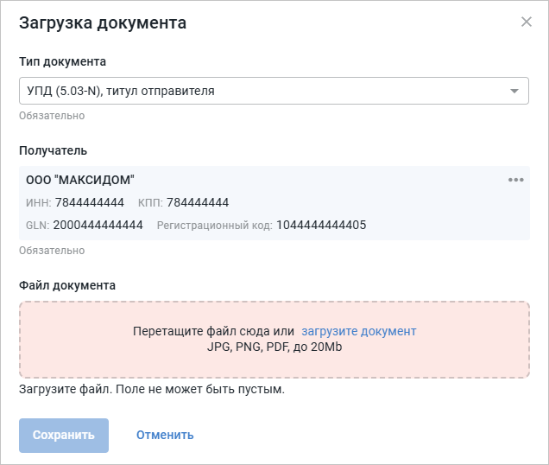
Task: Click the registration code 1044444444405
Action: (x=321, y=226)
